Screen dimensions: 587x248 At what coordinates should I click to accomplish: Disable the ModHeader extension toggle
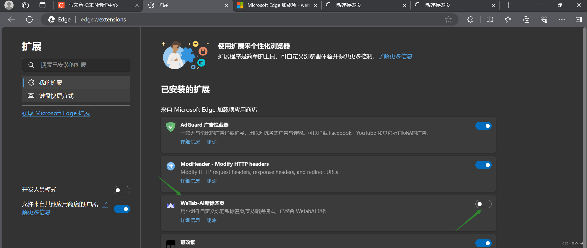tap(483, 165)
